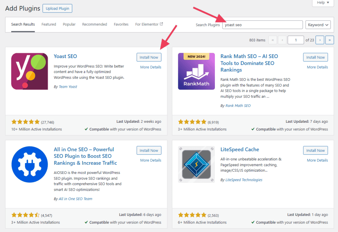Click the Rank Math star rating
Viewport: 338px width, 232px height.
[192, 122]
